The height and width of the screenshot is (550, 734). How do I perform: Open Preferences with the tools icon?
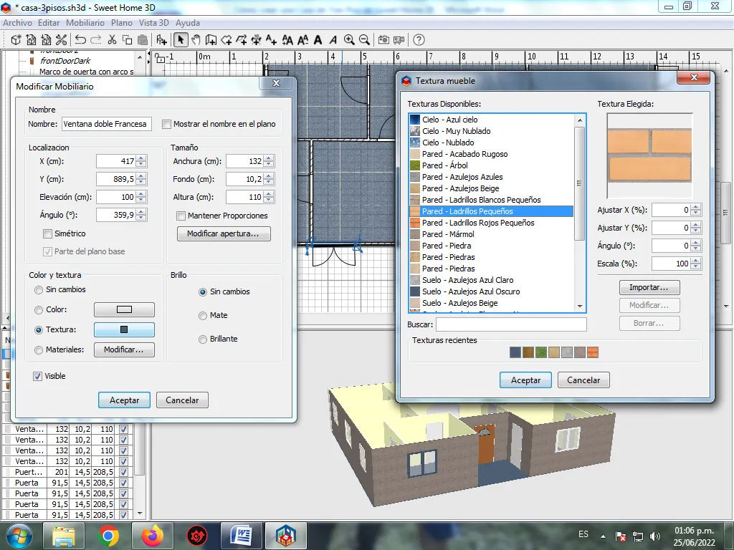point(62,40)
